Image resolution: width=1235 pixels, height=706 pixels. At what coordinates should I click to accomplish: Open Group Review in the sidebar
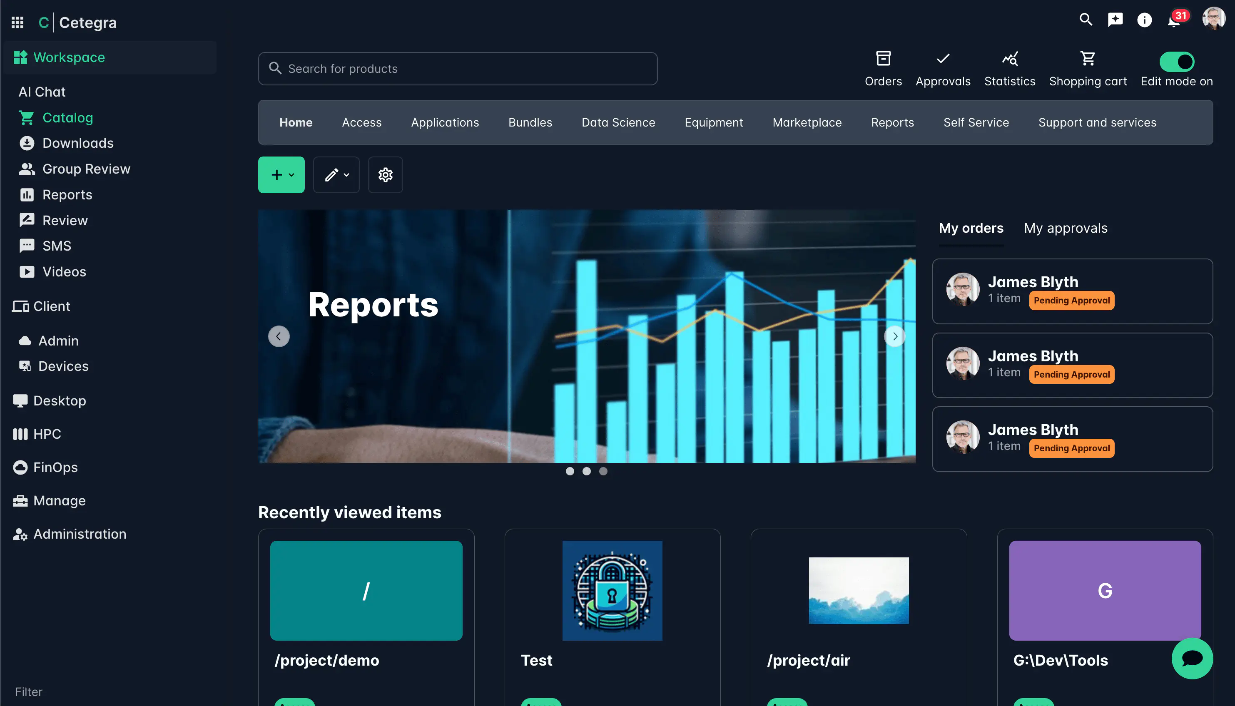click(x=86, y=169)
